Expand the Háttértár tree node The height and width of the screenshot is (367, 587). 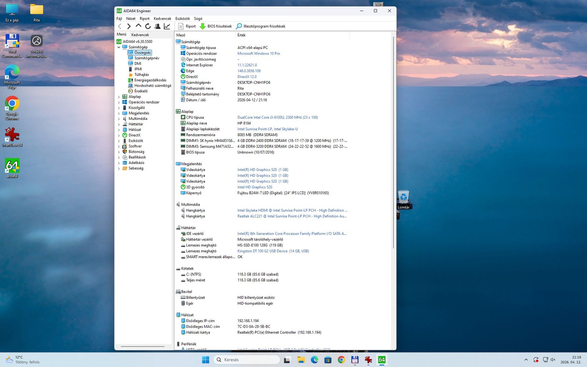(119, 124)
